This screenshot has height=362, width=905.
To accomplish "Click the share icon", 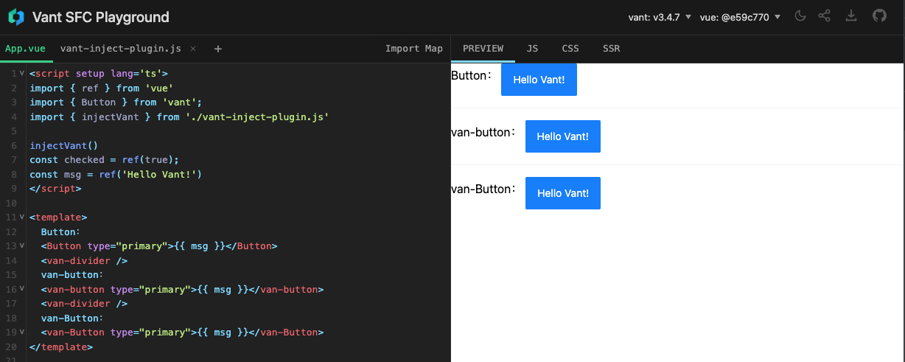I will click(x=825, y=16).
